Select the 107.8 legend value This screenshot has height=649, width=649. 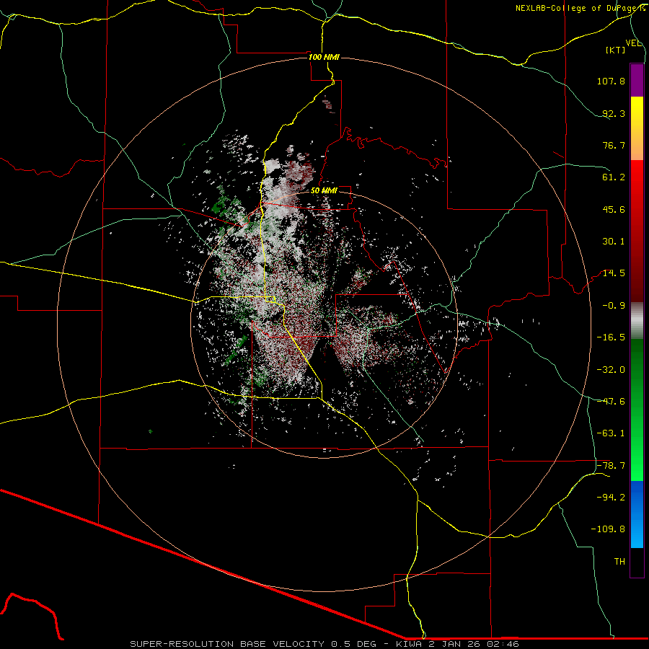point(611,81)
